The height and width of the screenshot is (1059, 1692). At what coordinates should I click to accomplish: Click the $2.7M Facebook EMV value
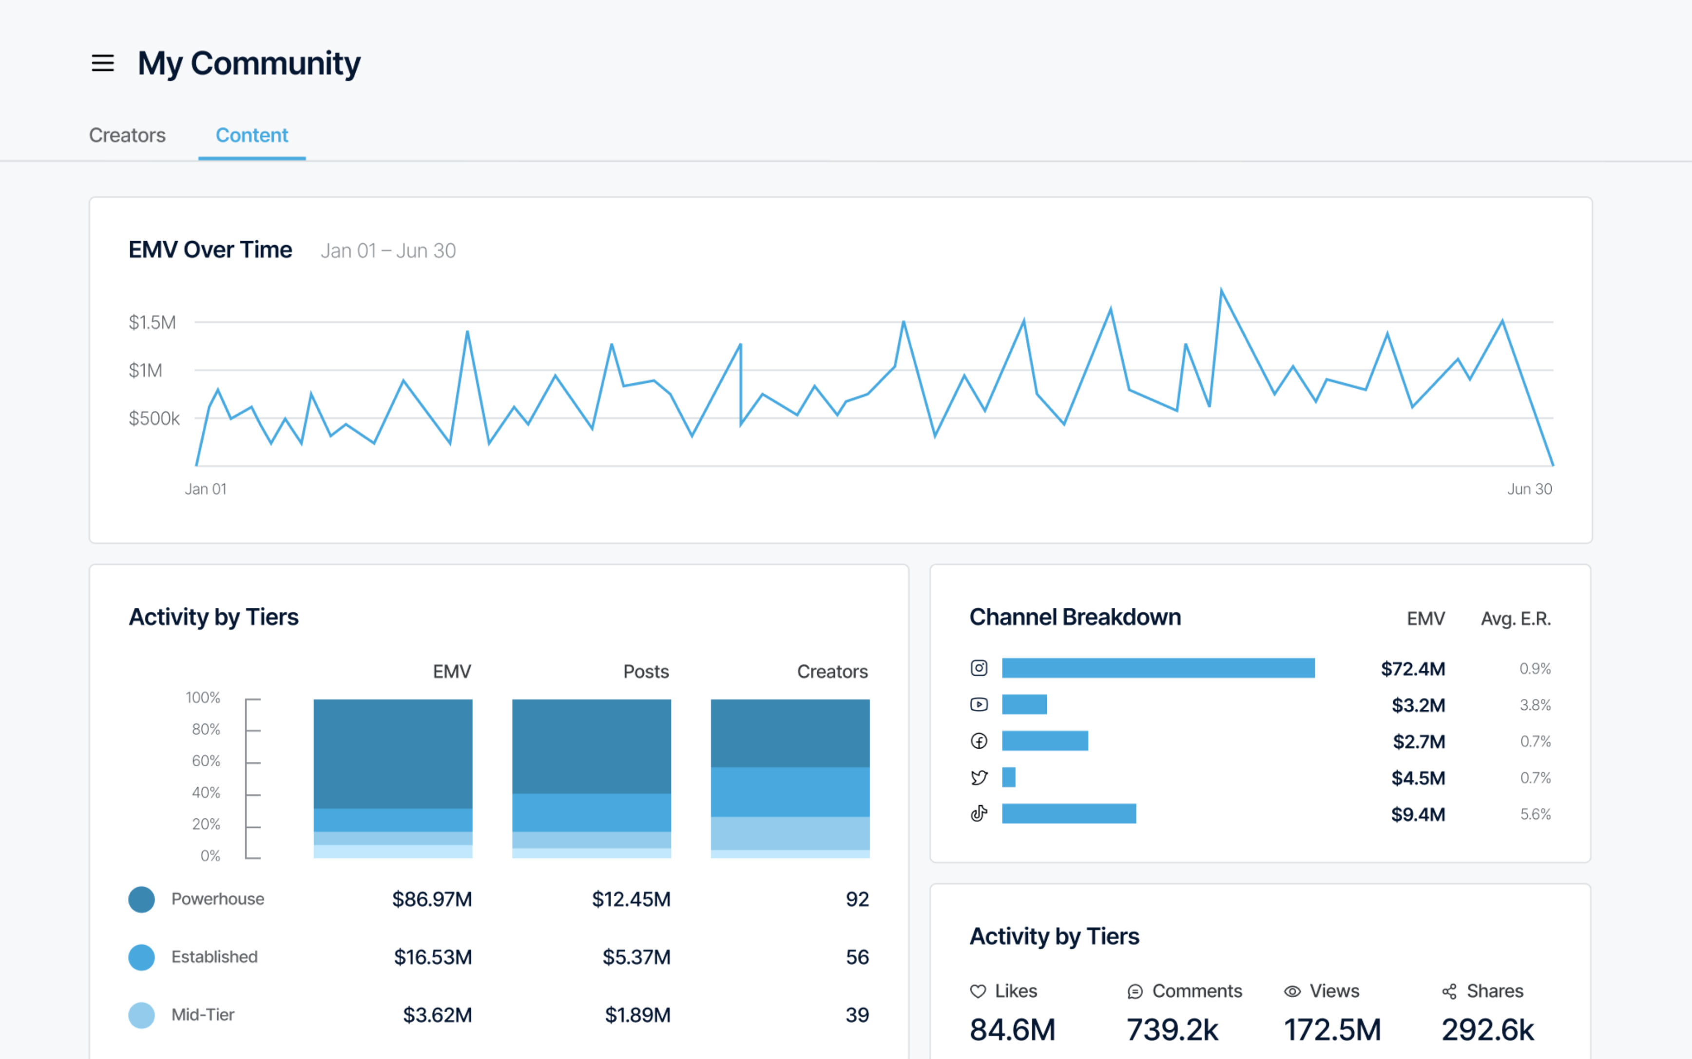(x=1419, y=742)
